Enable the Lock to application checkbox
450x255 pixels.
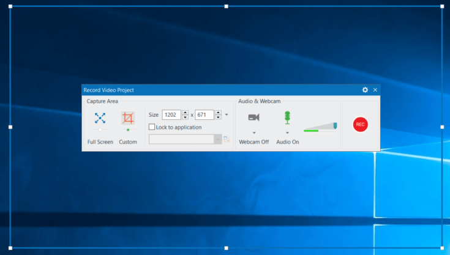152,127
